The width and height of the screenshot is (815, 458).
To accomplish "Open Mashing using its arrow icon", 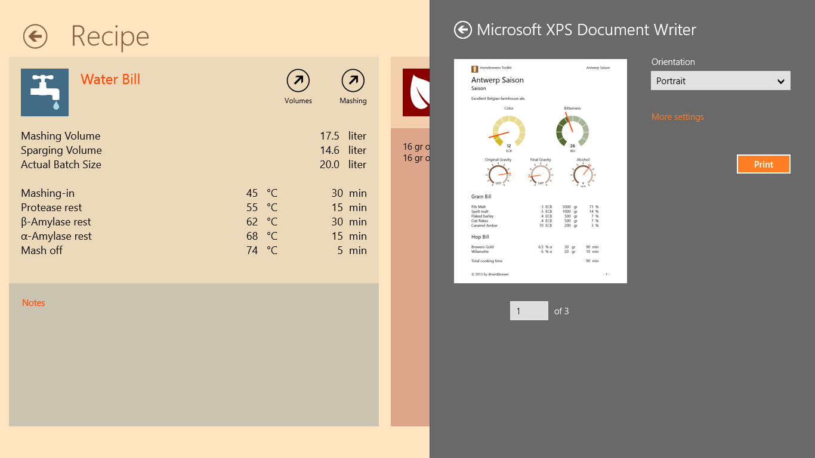I will coord(353,81).
